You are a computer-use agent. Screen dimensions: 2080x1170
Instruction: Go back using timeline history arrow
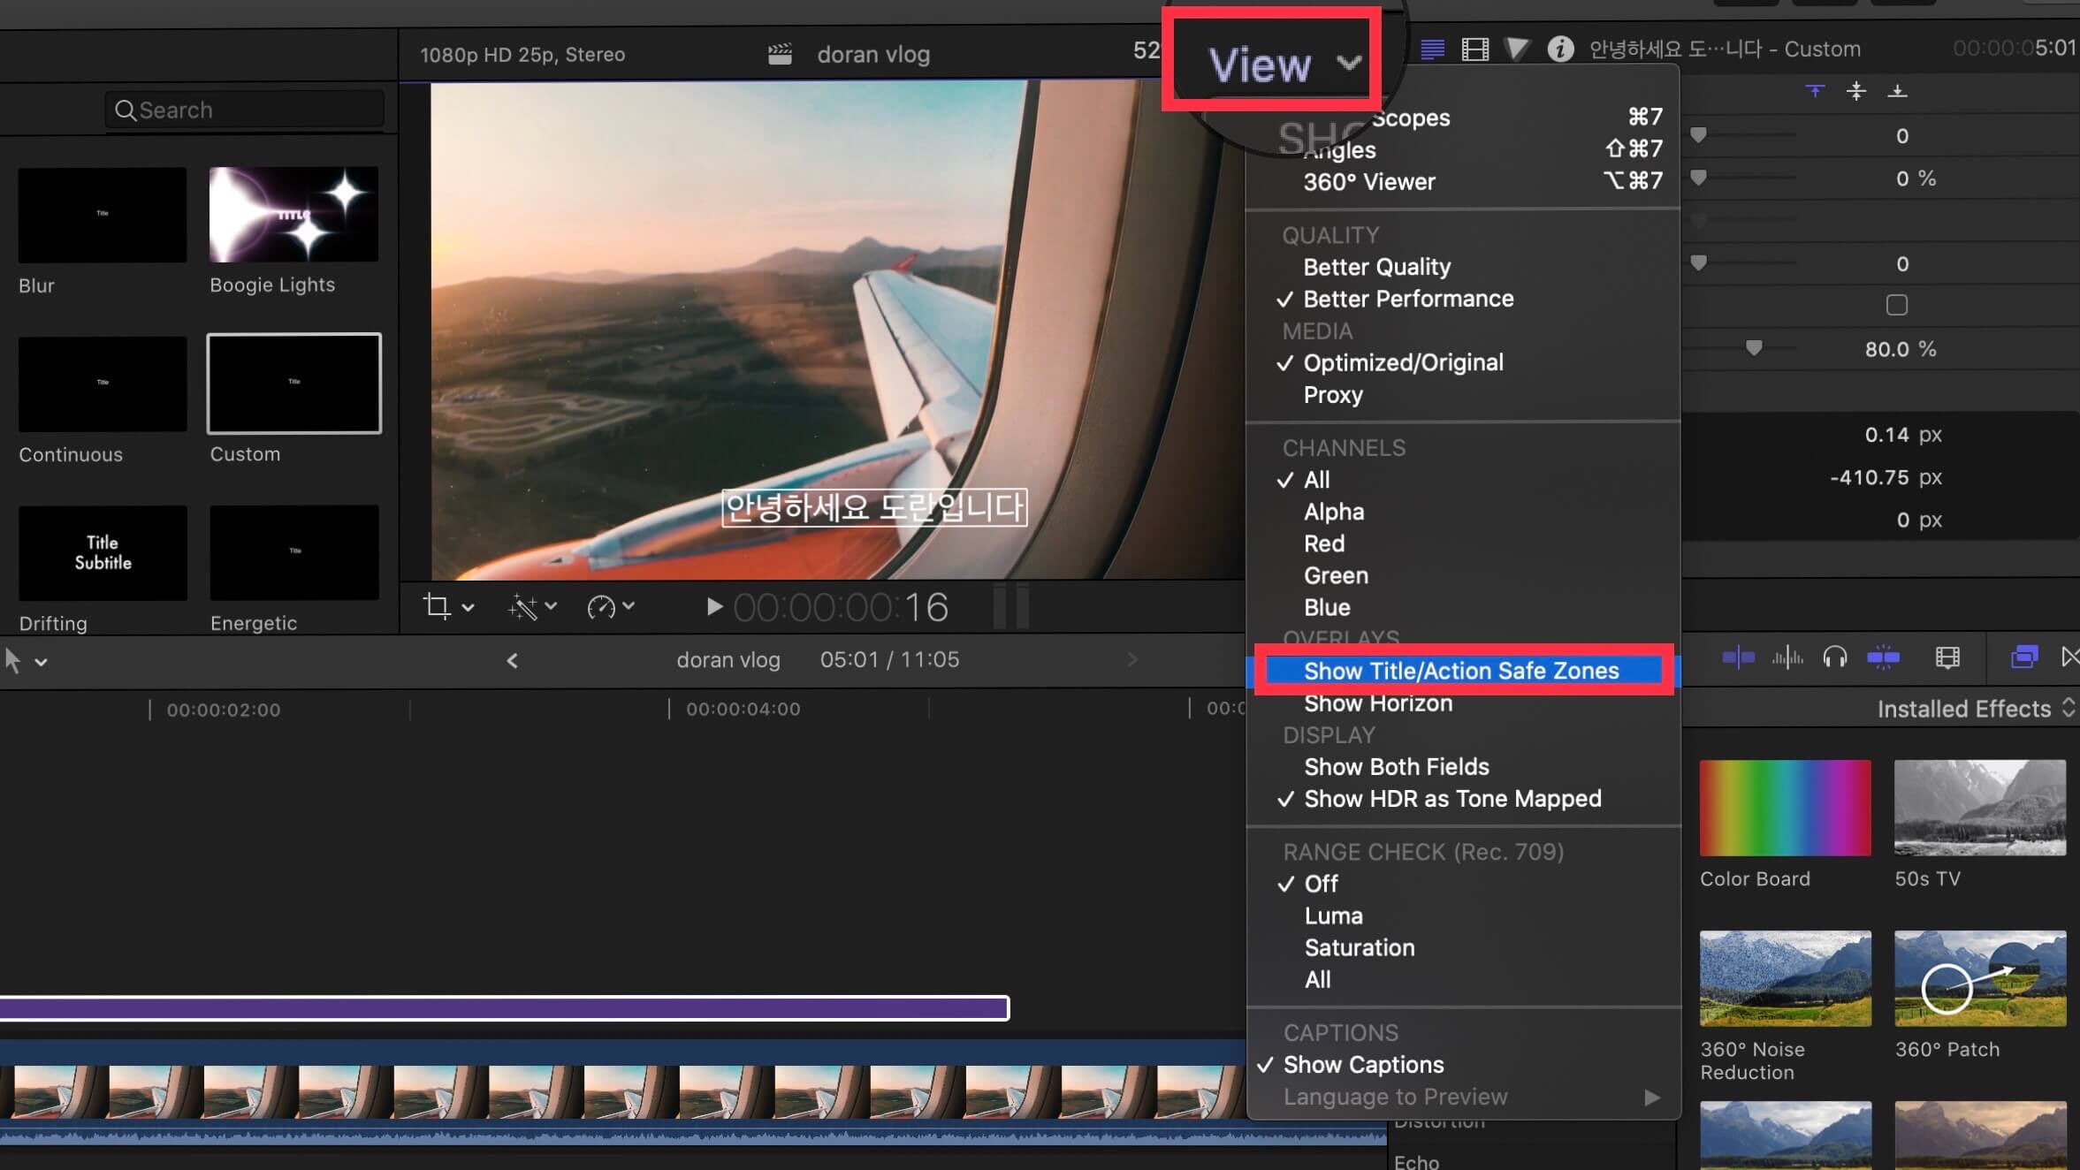click(512, 660)
